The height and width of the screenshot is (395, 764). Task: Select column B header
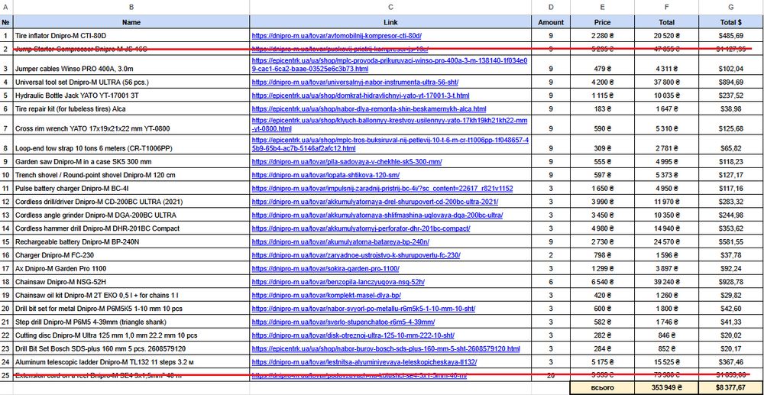(x=131, y=7)
